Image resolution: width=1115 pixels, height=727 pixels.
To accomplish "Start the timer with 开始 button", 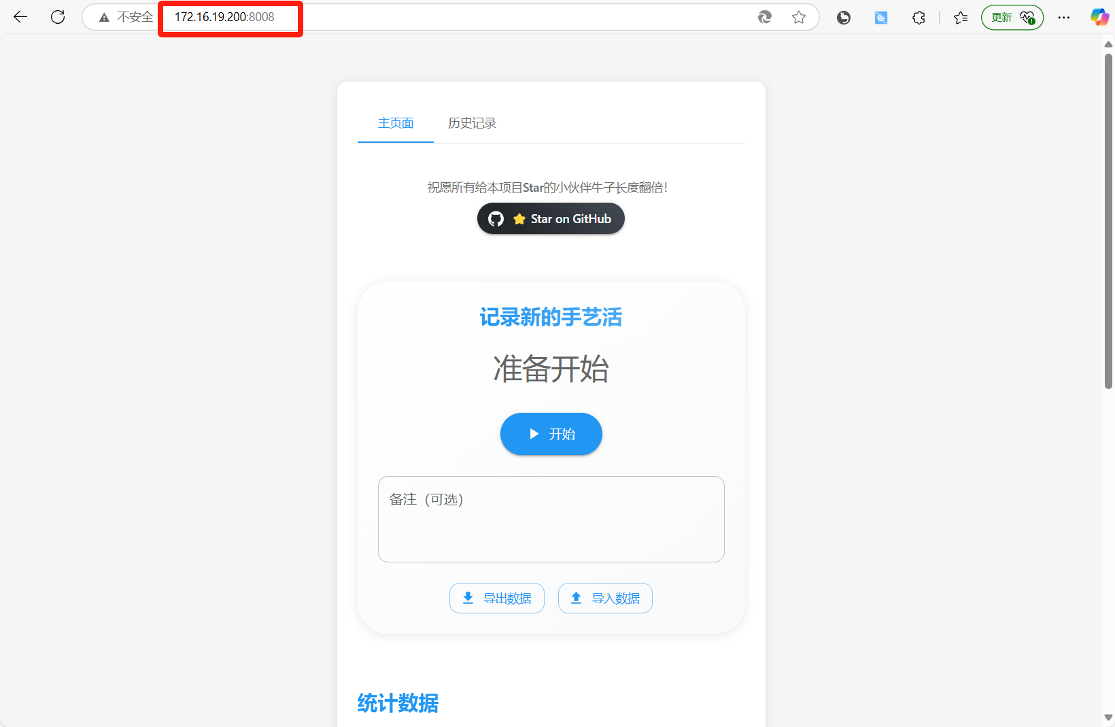I will [551, 434].
